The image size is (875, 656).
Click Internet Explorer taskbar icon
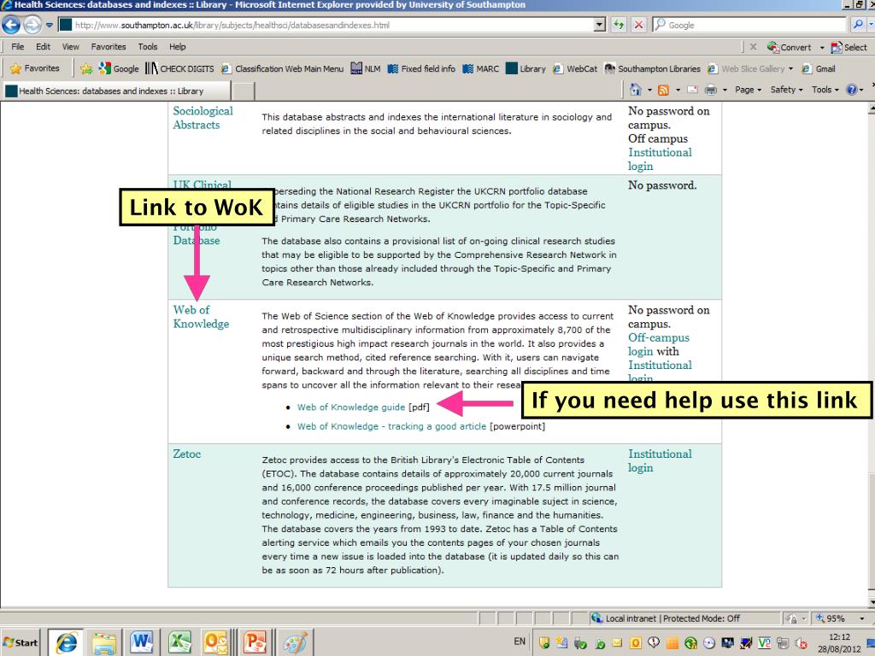(66, 642)
